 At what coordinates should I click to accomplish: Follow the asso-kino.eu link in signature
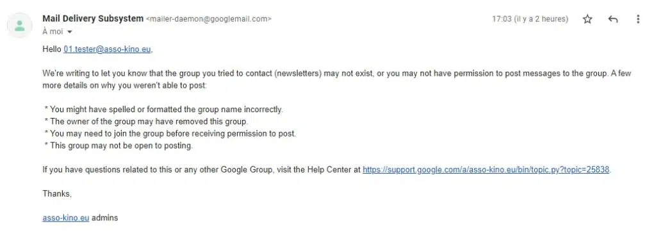(66, 218)
